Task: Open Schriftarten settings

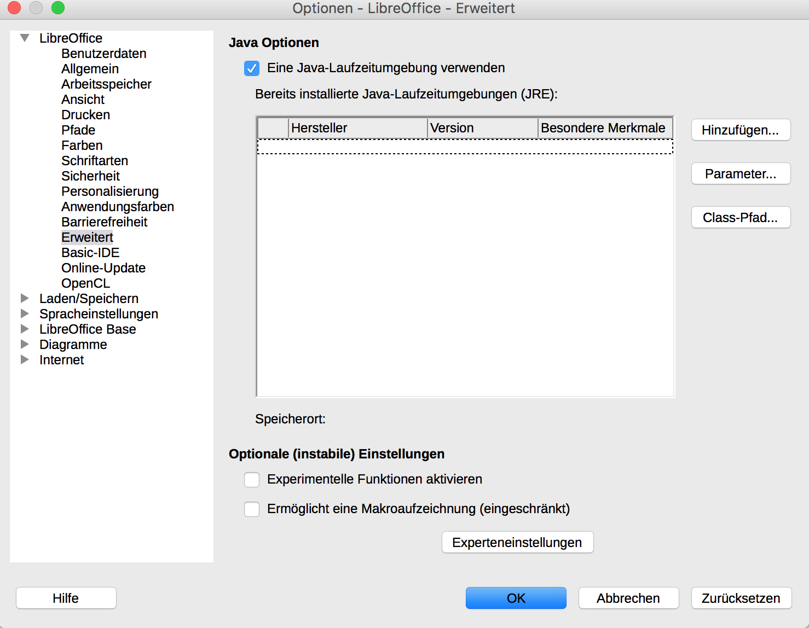Action: point(95,161)
